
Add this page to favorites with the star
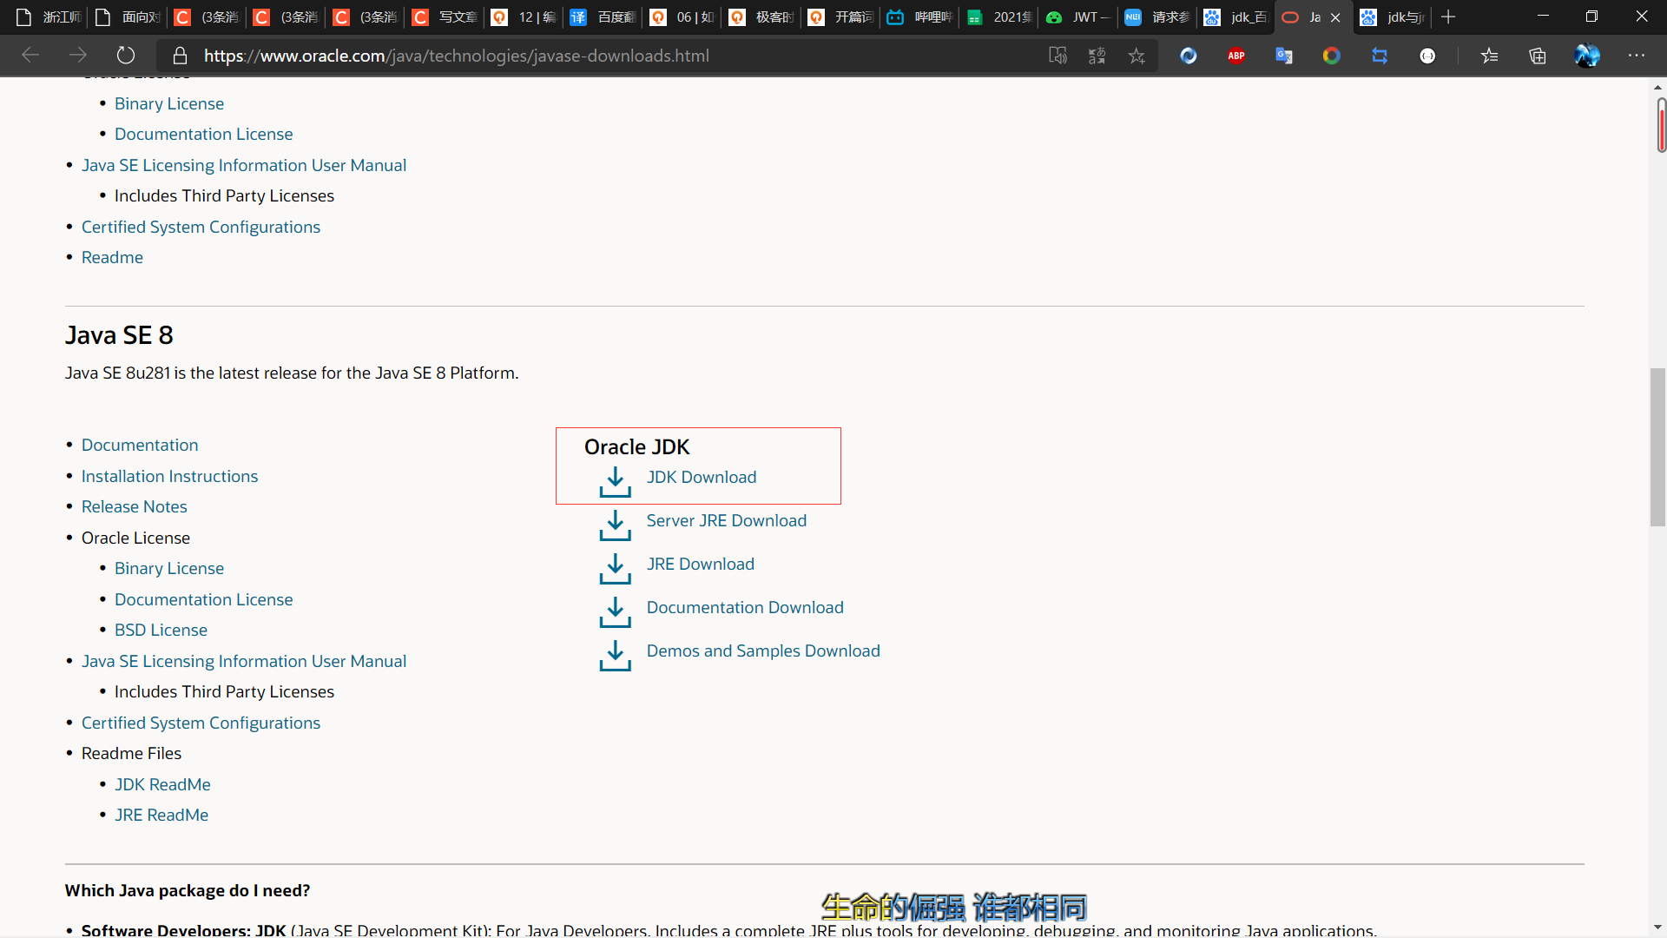pyautogui.click(x=1137, y=56)
